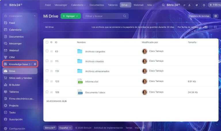Open BI Builder in the sidebar
The height and width of the screenshot is (131, 221).
(x=20, y=85)
